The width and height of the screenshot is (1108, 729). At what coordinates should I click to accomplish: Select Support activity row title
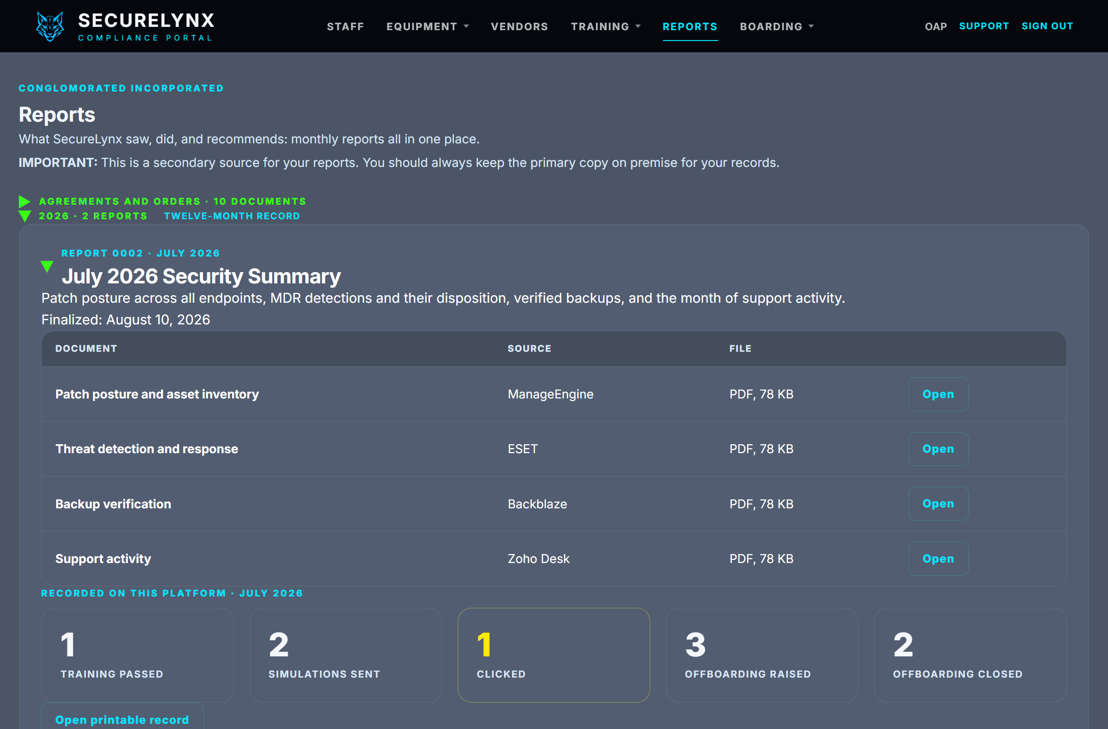pyautogui.click(x=103, y=559)
